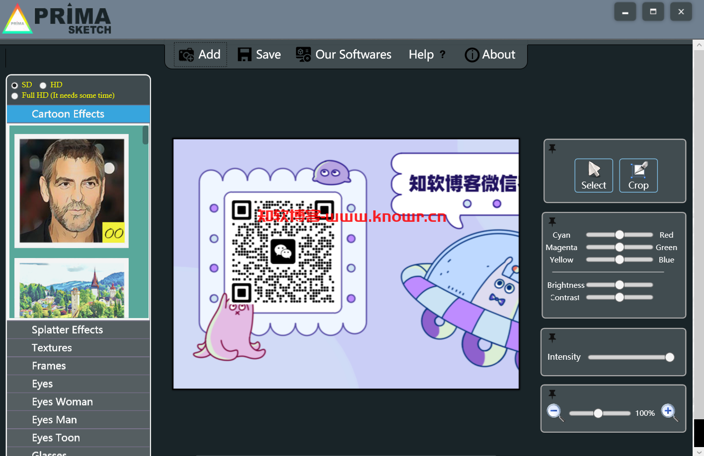
Task: Click the Help question mark icon
Action: pos(443,54)
